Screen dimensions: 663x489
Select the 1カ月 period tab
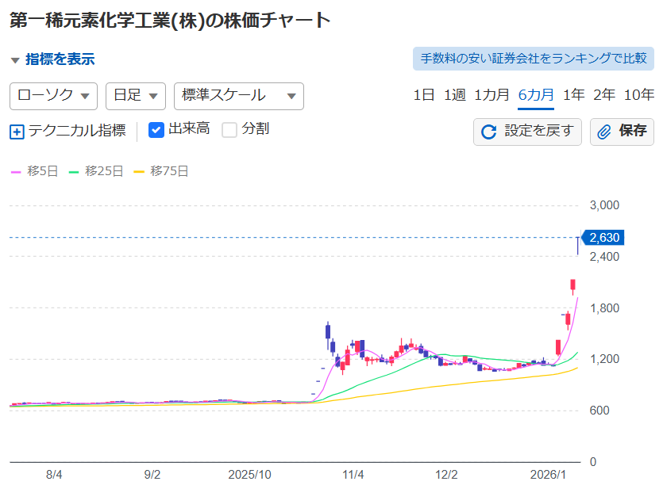tap(491, 95)
